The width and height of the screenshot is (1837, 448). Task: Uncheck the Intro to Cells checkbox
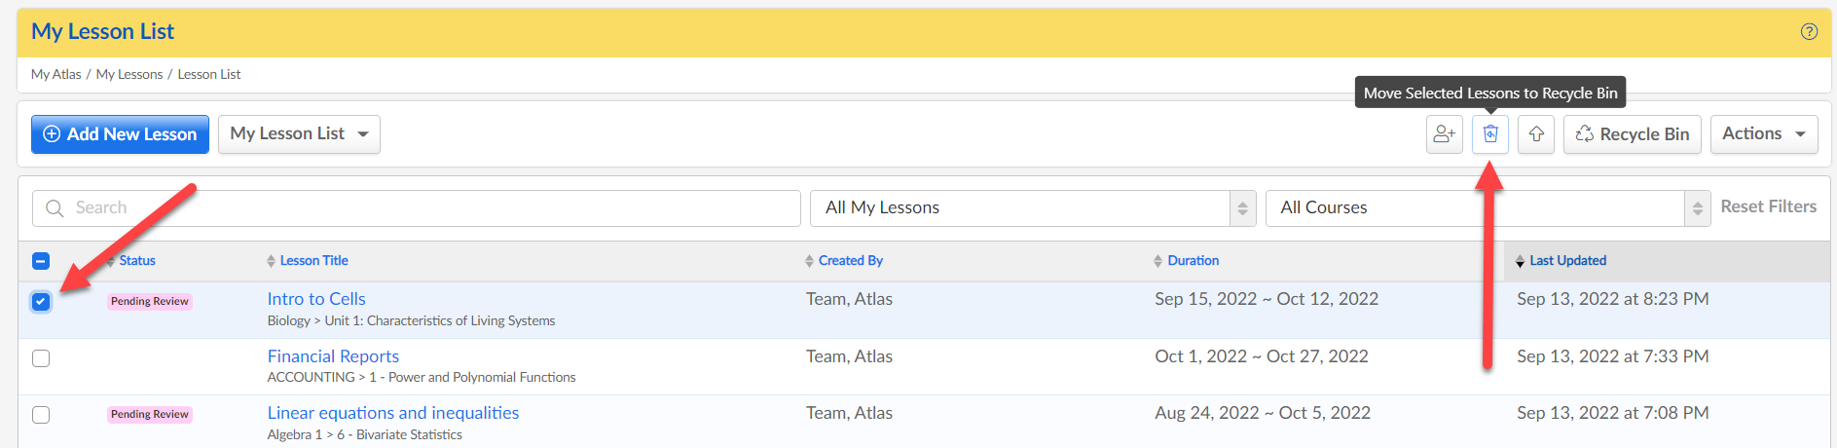[x=41, y=301]
